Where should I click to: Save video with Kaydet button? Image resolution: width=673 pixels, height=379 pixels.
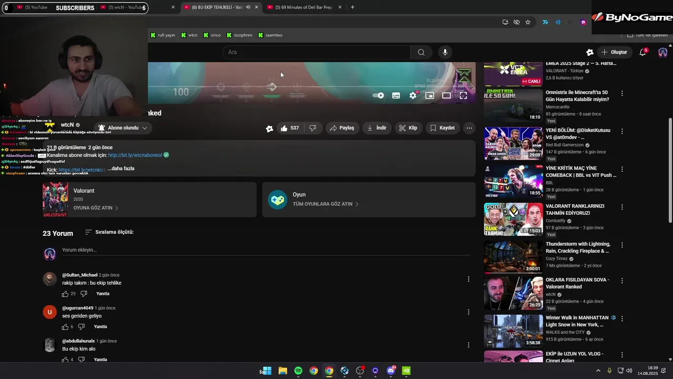442,128
